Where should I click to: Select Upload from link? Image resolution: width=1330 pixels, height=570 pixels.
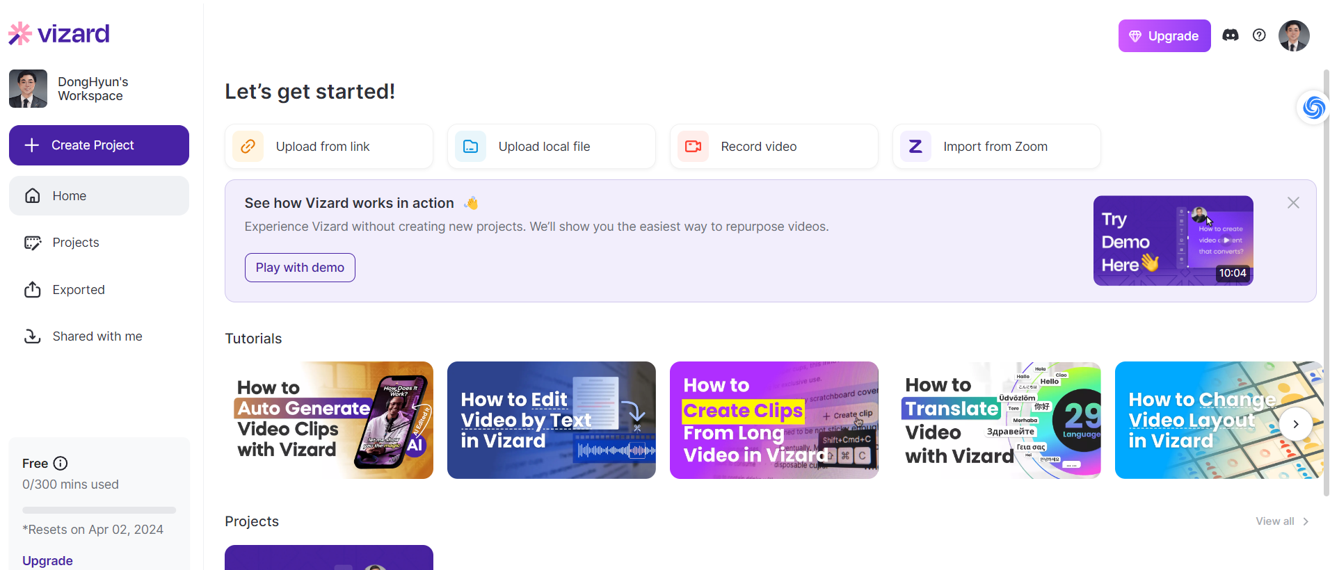click(329, 147)
